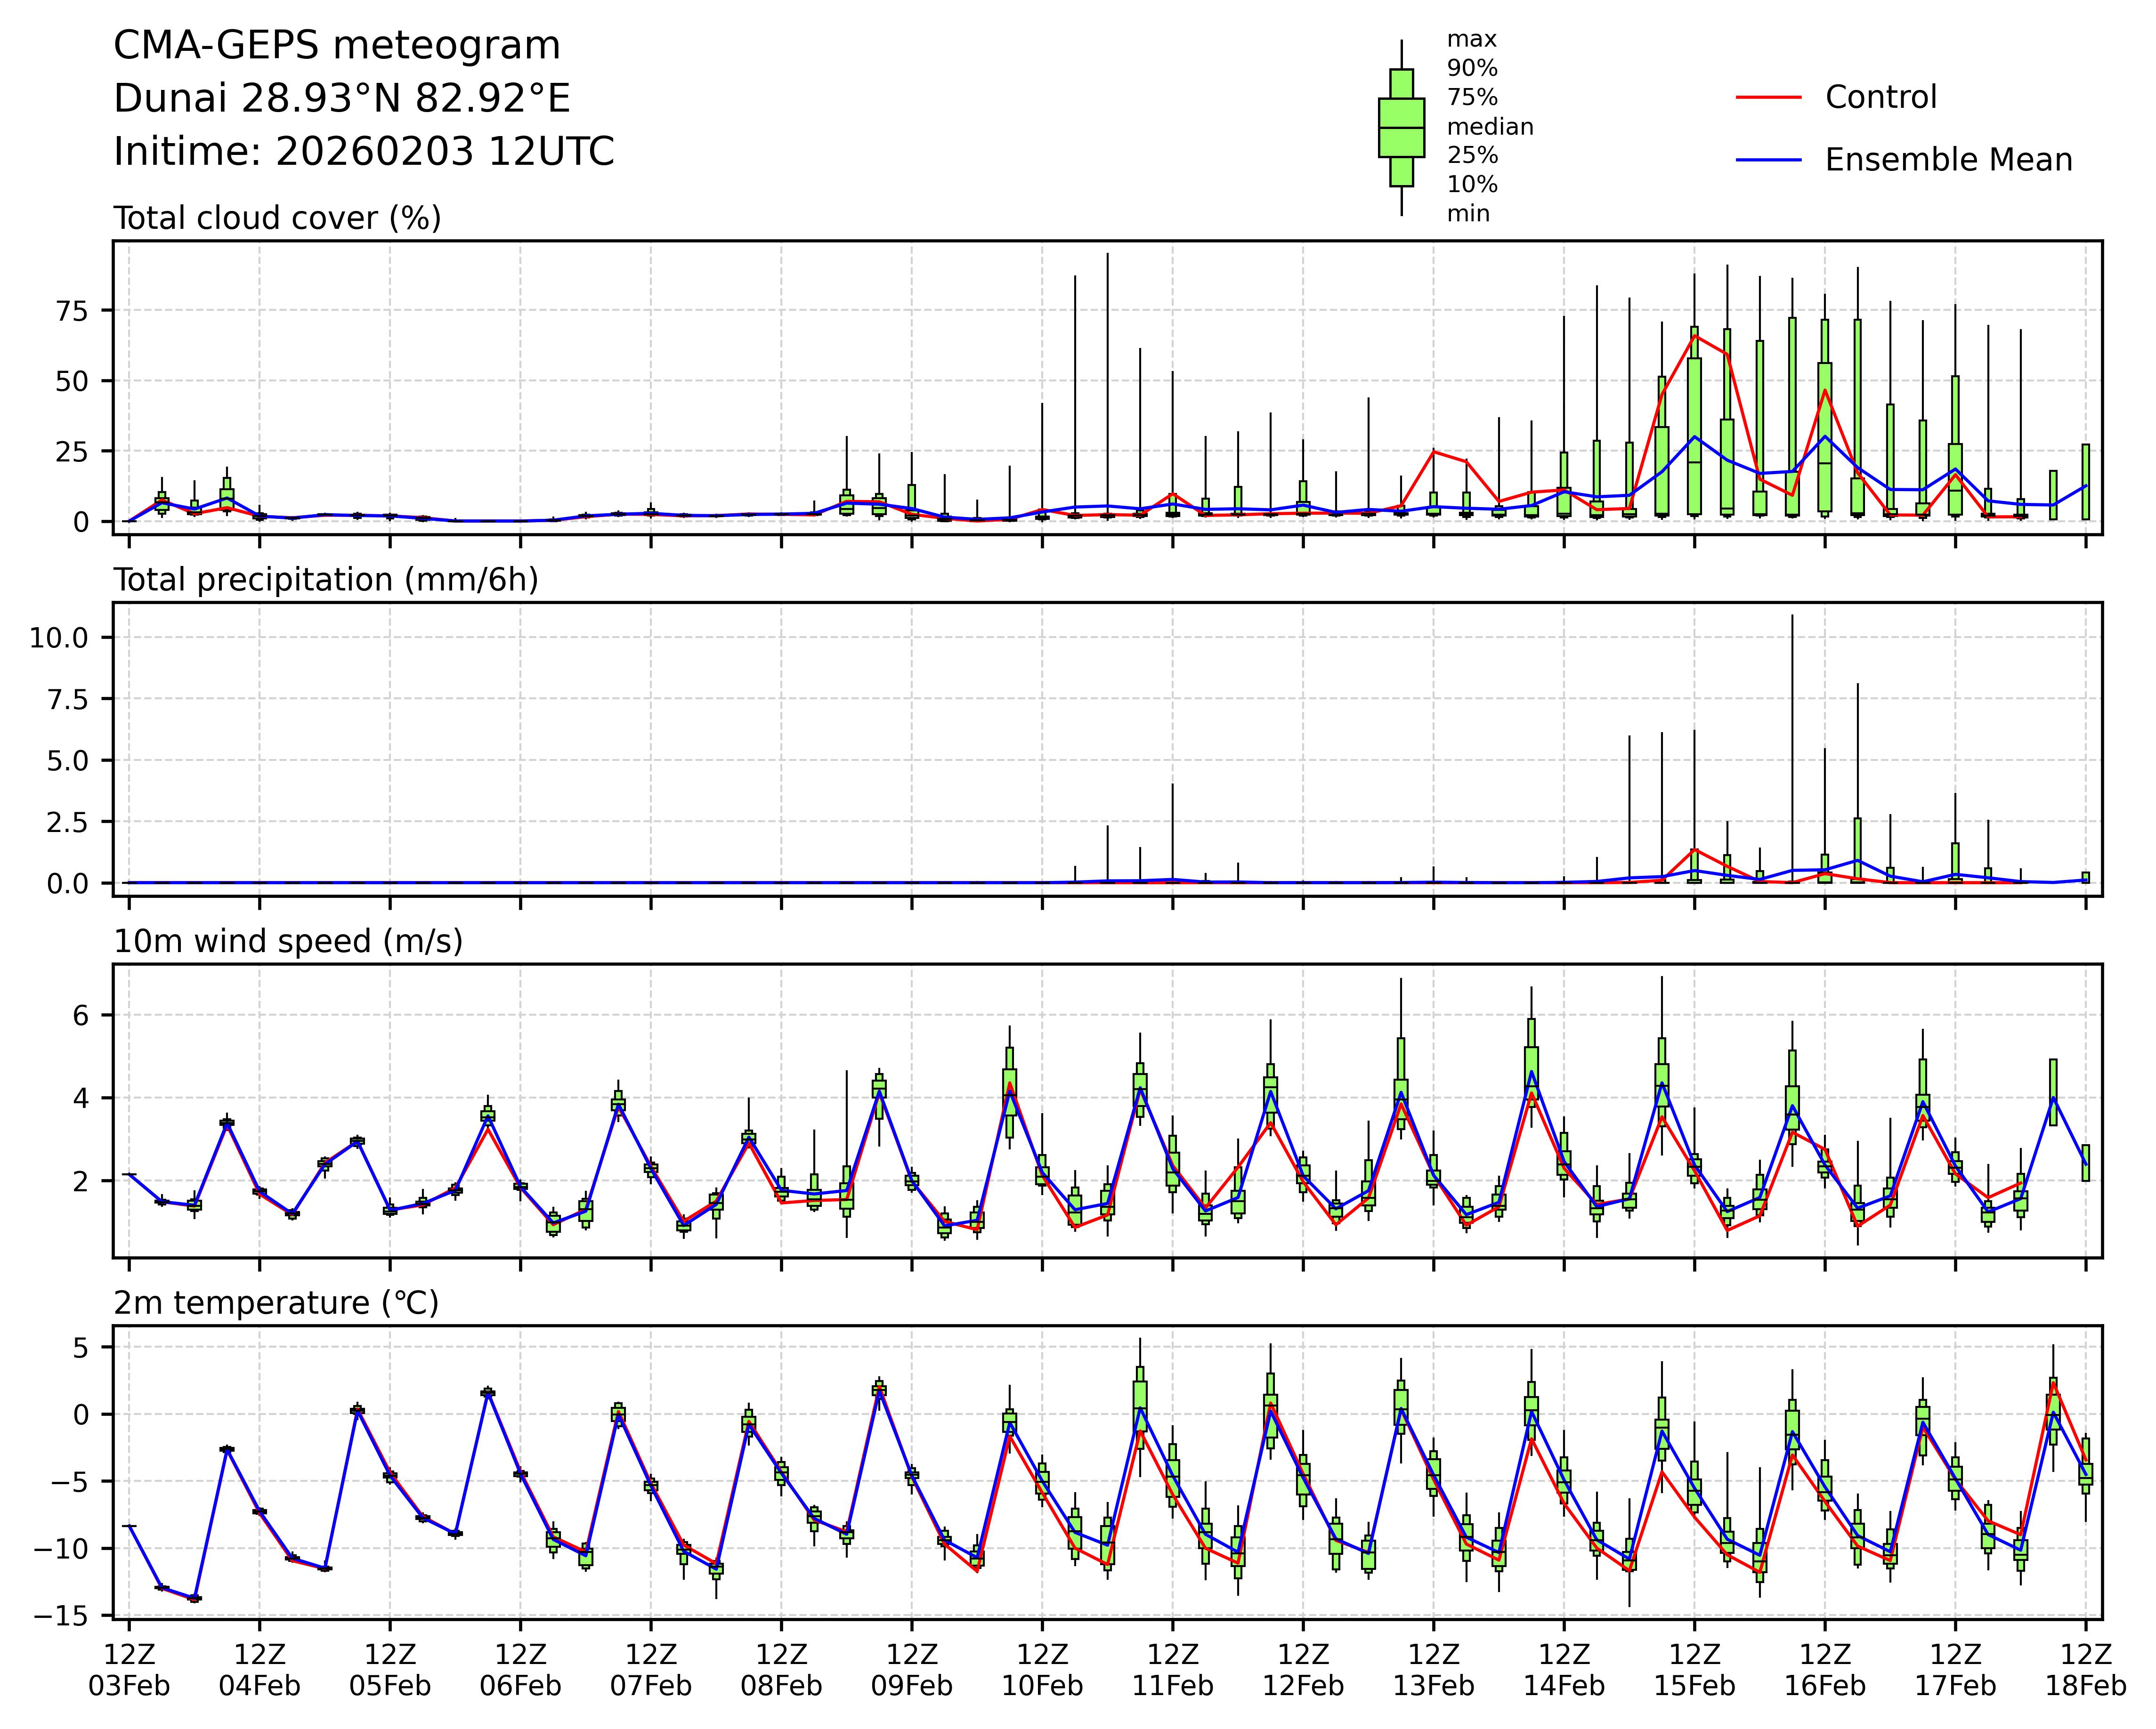Viewport: 2156px width, 1729px height.
Task: Click the '2m temperature (℃)' panel title
Action: coord(276,1303)
